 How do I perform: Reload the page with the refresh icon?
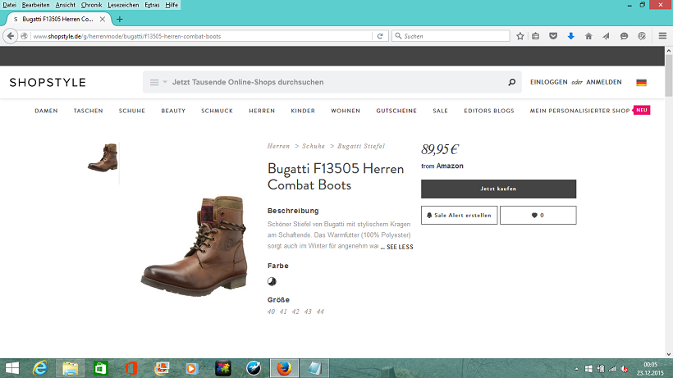click(380, 36)
